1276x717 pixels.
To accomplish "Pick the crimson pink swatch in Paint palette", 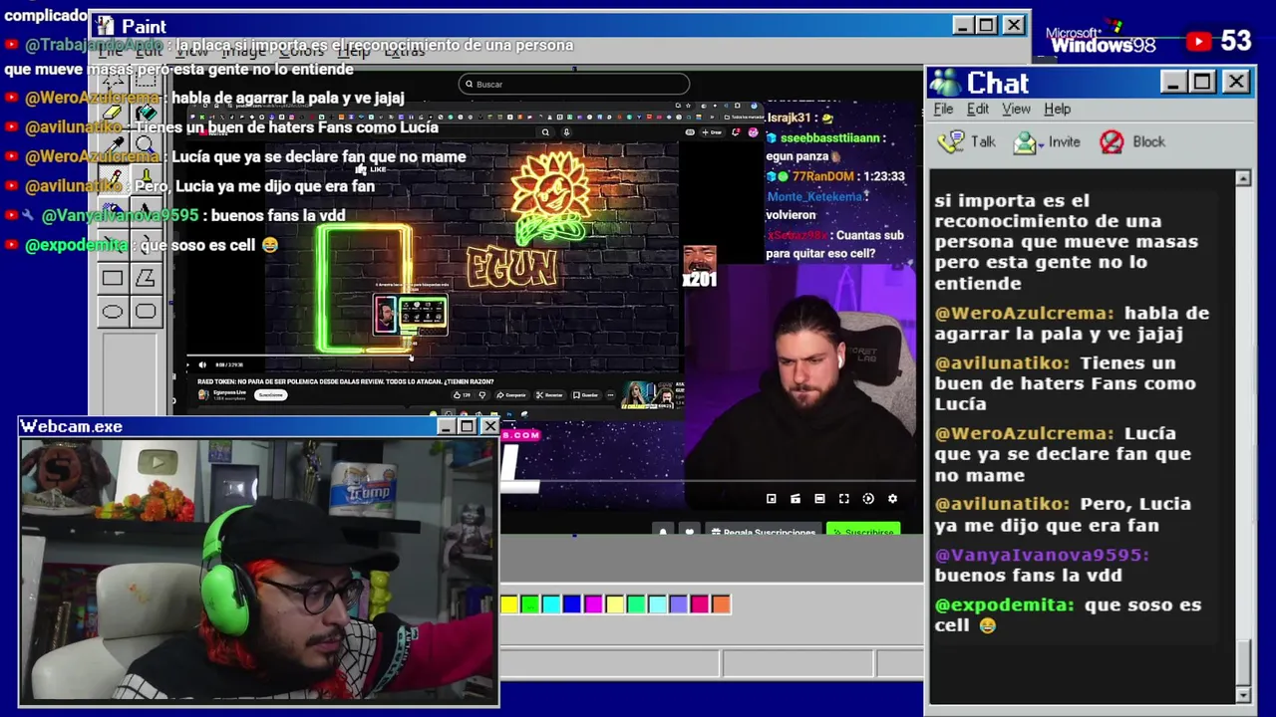I will click(x=700, y=603).
